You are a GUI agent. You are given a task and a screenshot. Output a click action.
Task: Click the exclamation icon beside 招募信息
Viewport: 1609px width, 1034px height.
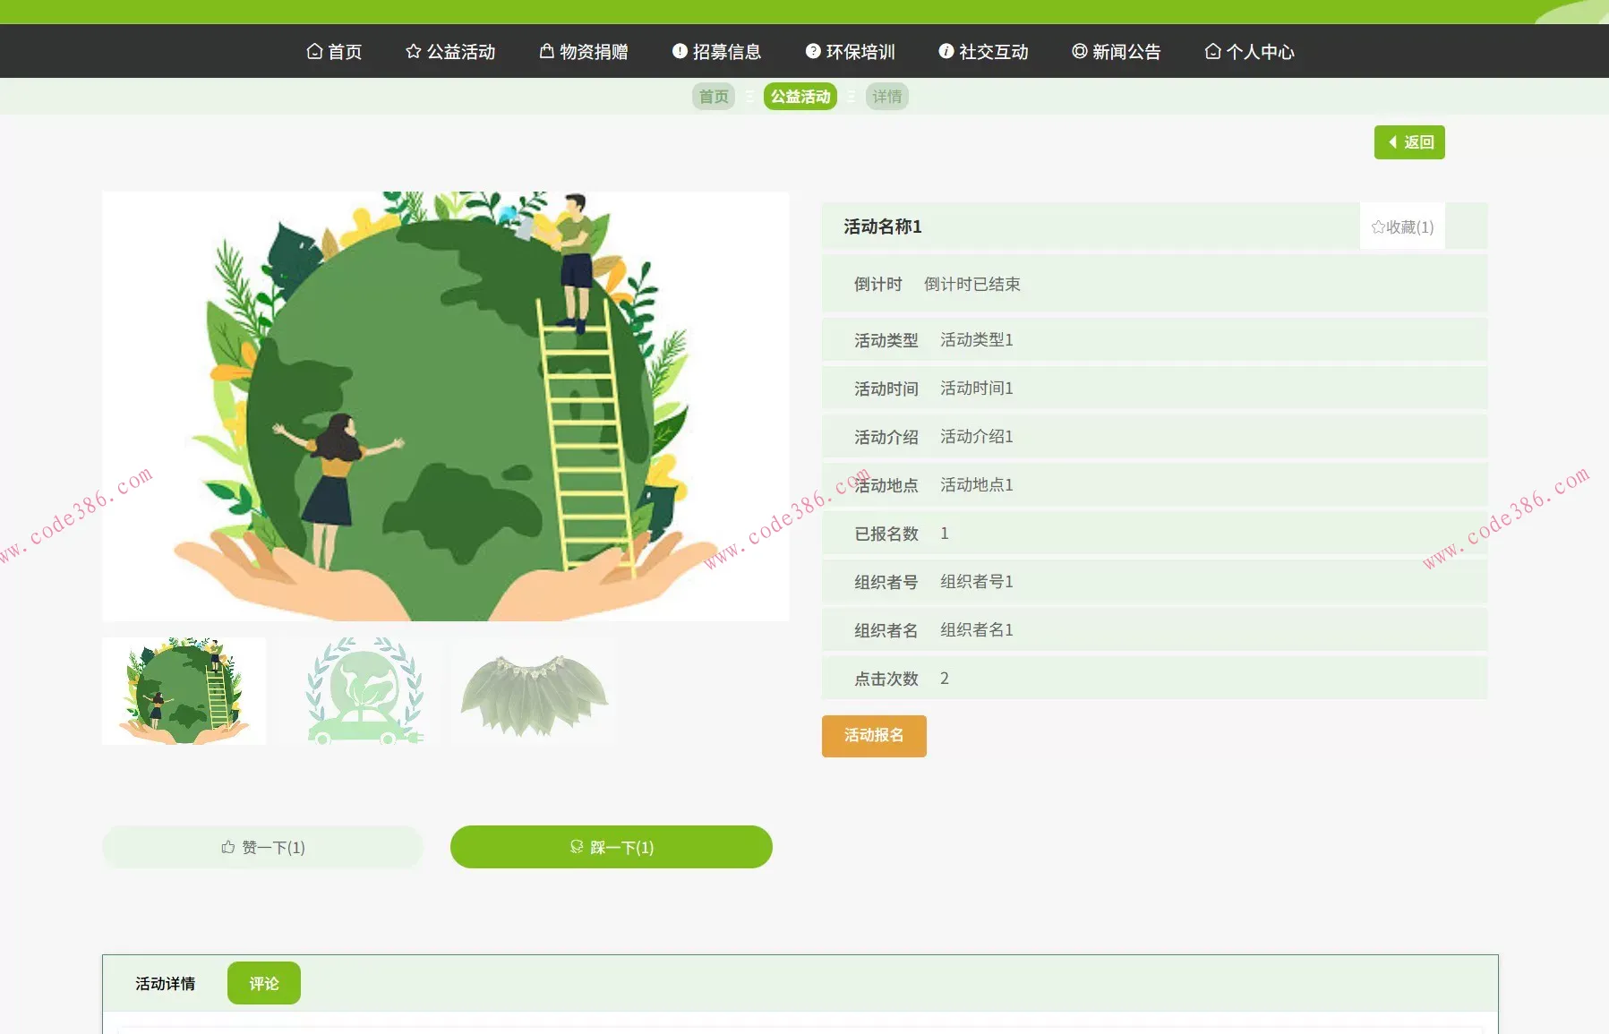click(x=678, y=51)
